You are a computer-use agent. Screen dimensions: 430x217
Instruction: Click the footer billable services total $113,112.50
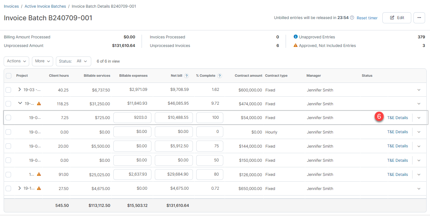(99, 205)
